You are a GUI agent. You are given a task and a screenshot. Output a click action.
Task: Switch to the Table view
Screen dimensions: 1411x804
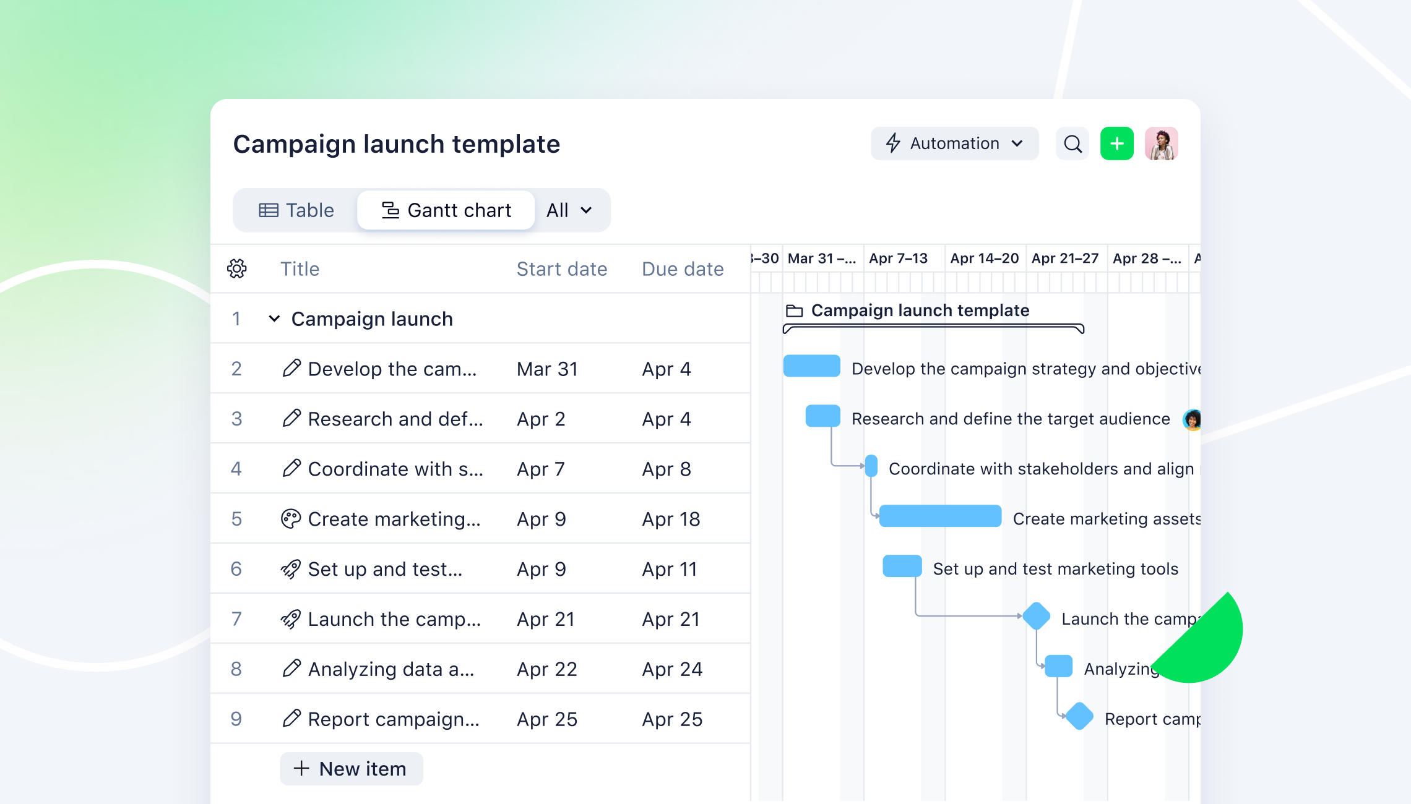296,210
